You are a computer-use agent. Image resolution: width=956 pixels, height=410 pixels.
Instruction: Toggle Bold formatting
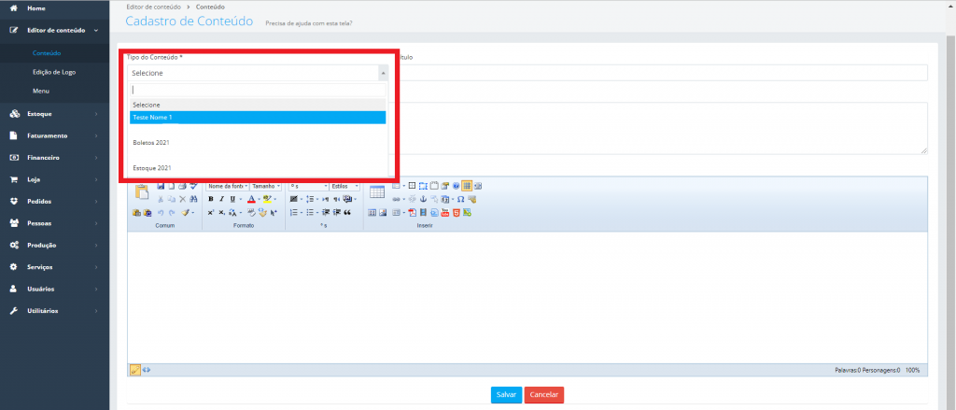click(x=211, y=199)
